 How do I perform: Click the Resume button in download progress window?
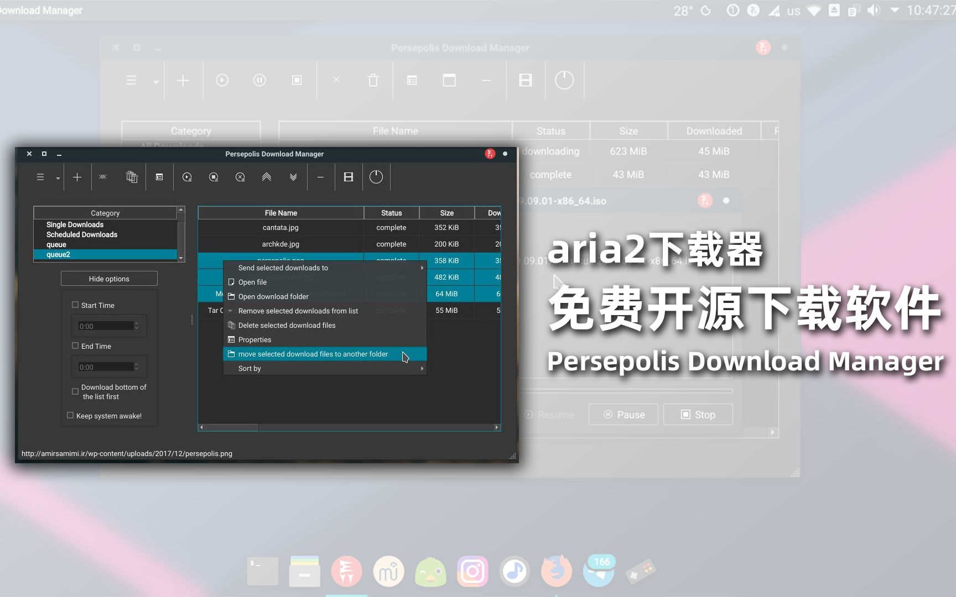(x=549, y=415)
